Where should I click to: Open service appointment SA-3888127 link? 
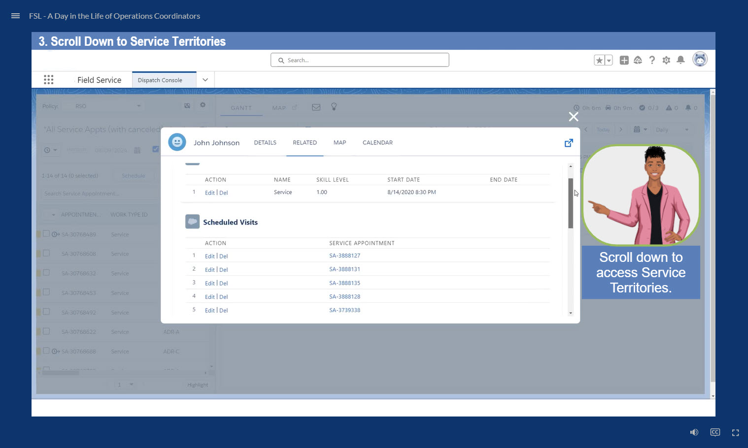pyautogui.click(x=344, y=256)
